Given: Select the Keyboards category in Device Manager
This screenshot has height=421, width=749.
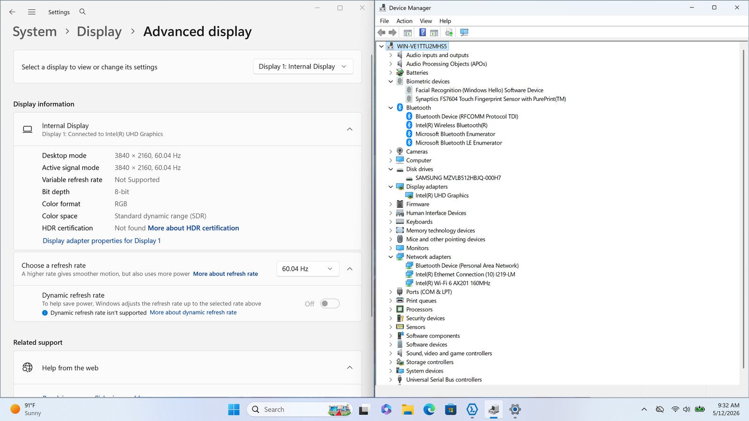Looking at the screenshot, I should pos(419,222).
